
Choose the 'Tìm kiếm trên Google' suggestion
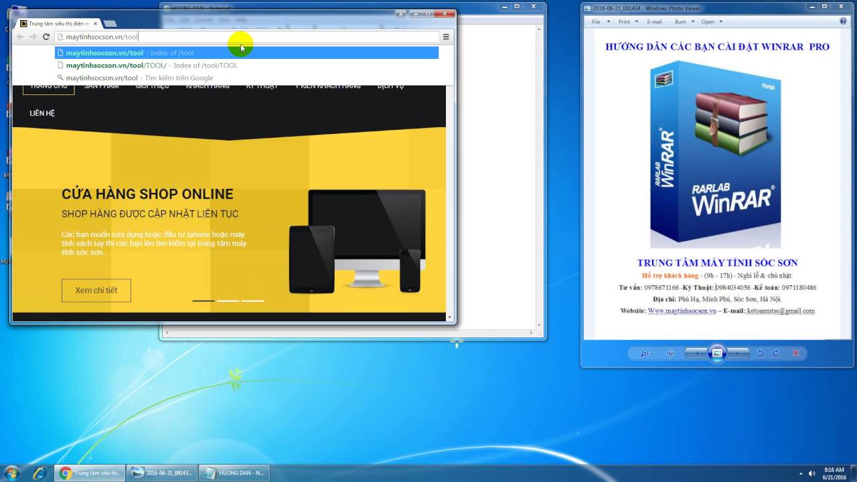point(246,78)
